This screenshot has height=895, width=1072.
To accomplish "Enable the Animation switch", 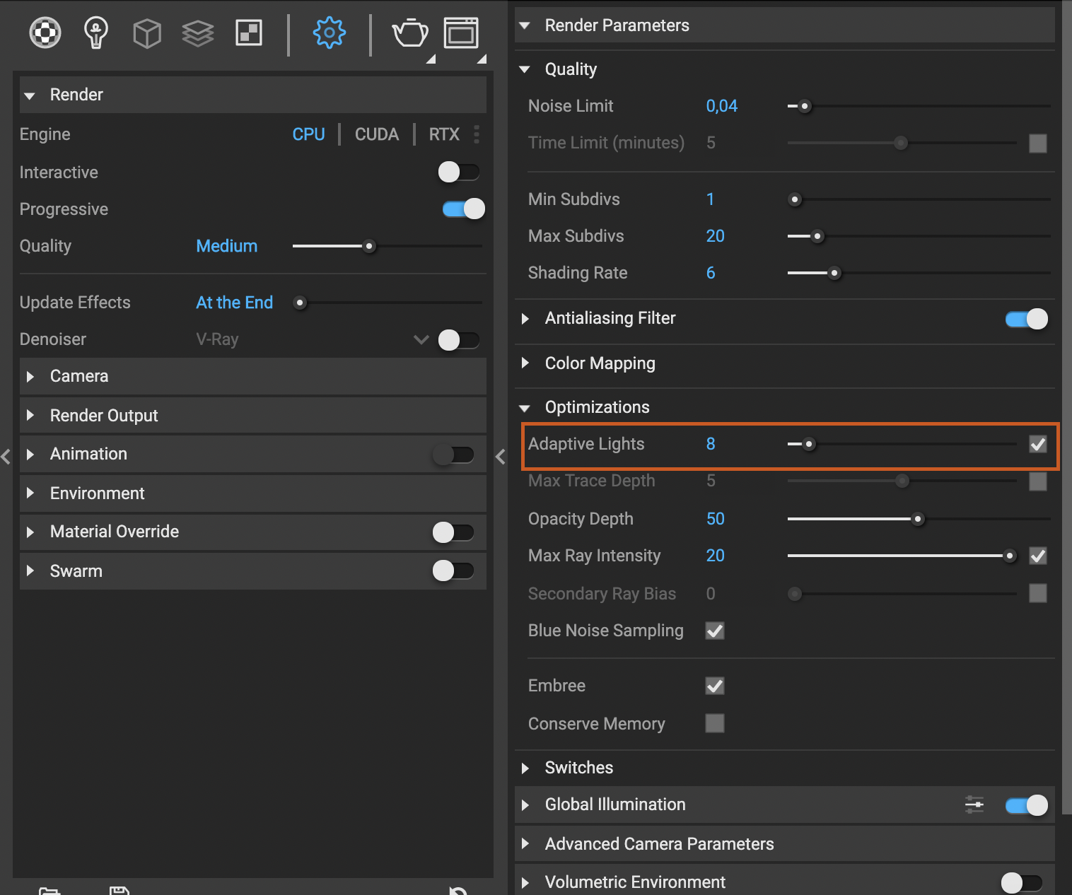I will pyautogui.click(x=453, y=455).
